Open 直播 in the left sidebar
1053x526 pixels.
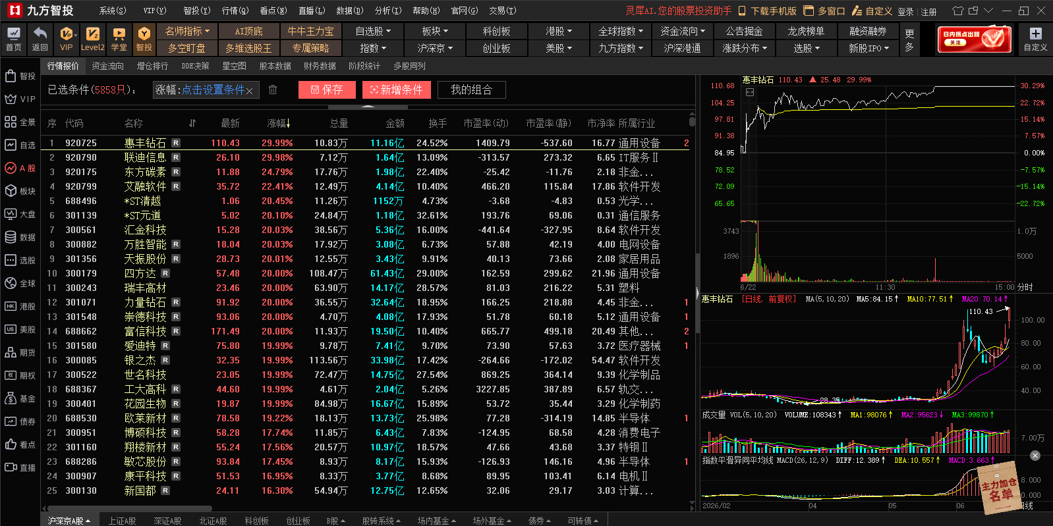[x=20, y=467]
